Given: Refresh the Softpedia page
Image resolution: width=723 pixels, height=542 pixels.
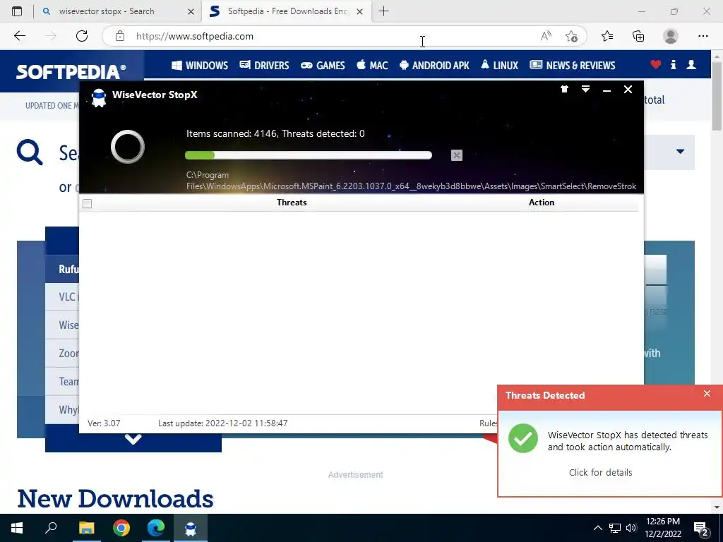Looking at the screenshot, I should click(x=82, y=36).
